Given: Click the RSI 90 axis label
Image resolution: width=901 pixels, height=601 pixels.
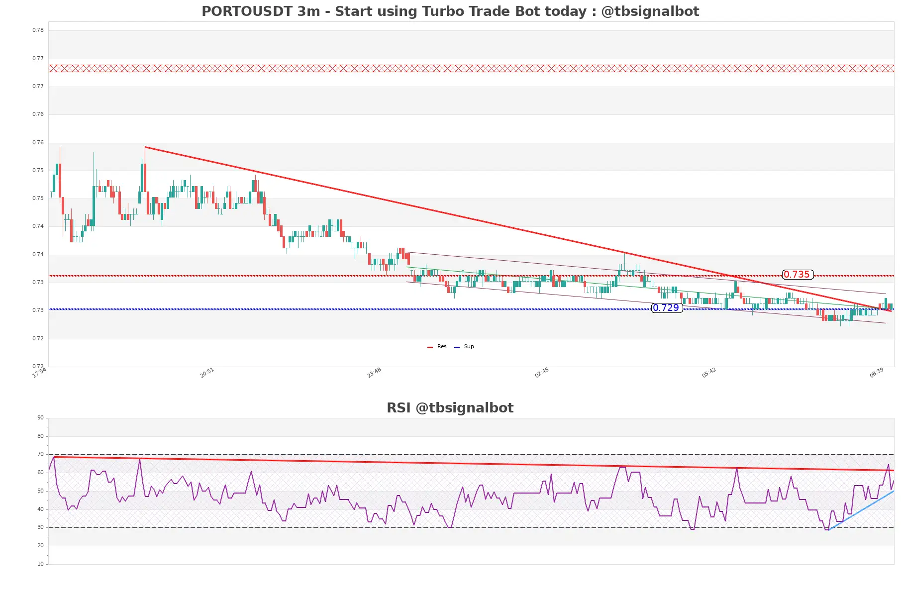Looking at the screenshot, I should point(41,418).
